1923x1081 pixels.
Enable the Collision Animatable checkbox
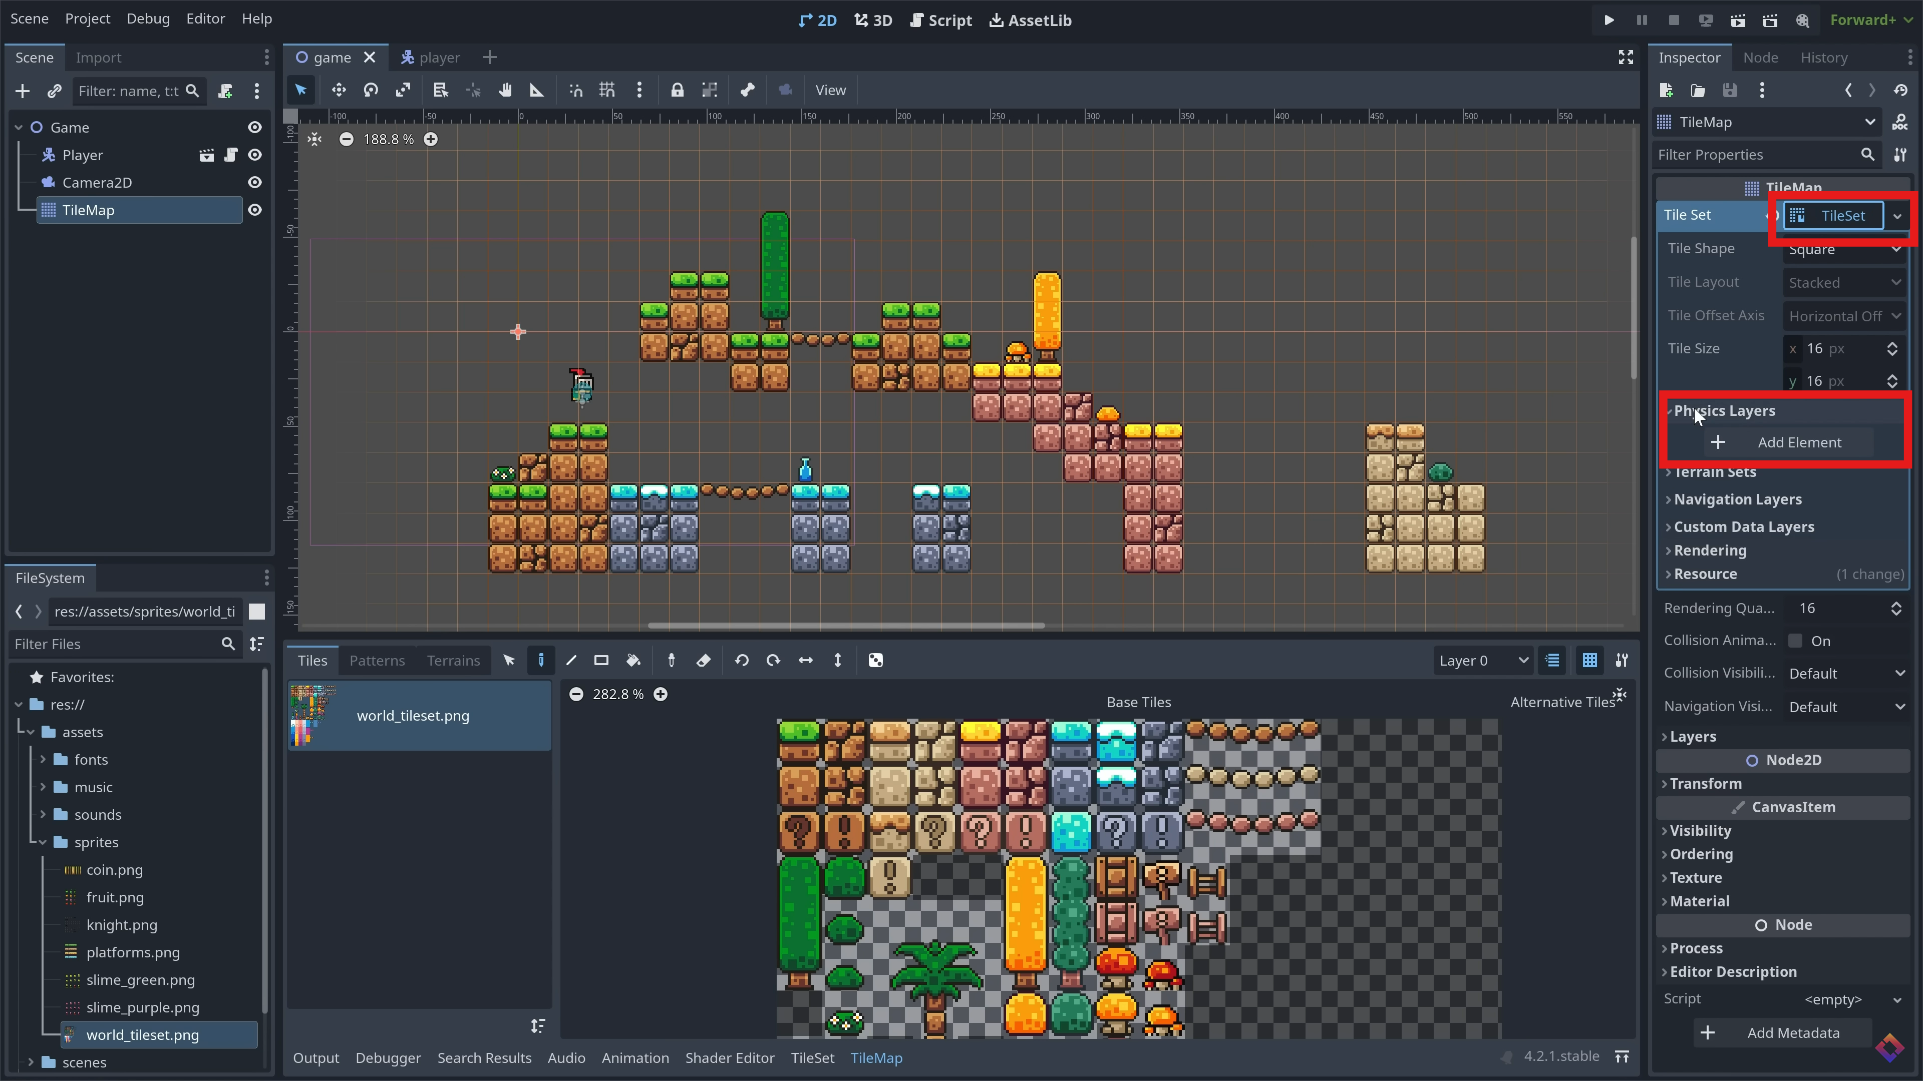[x=1795, y=641]
